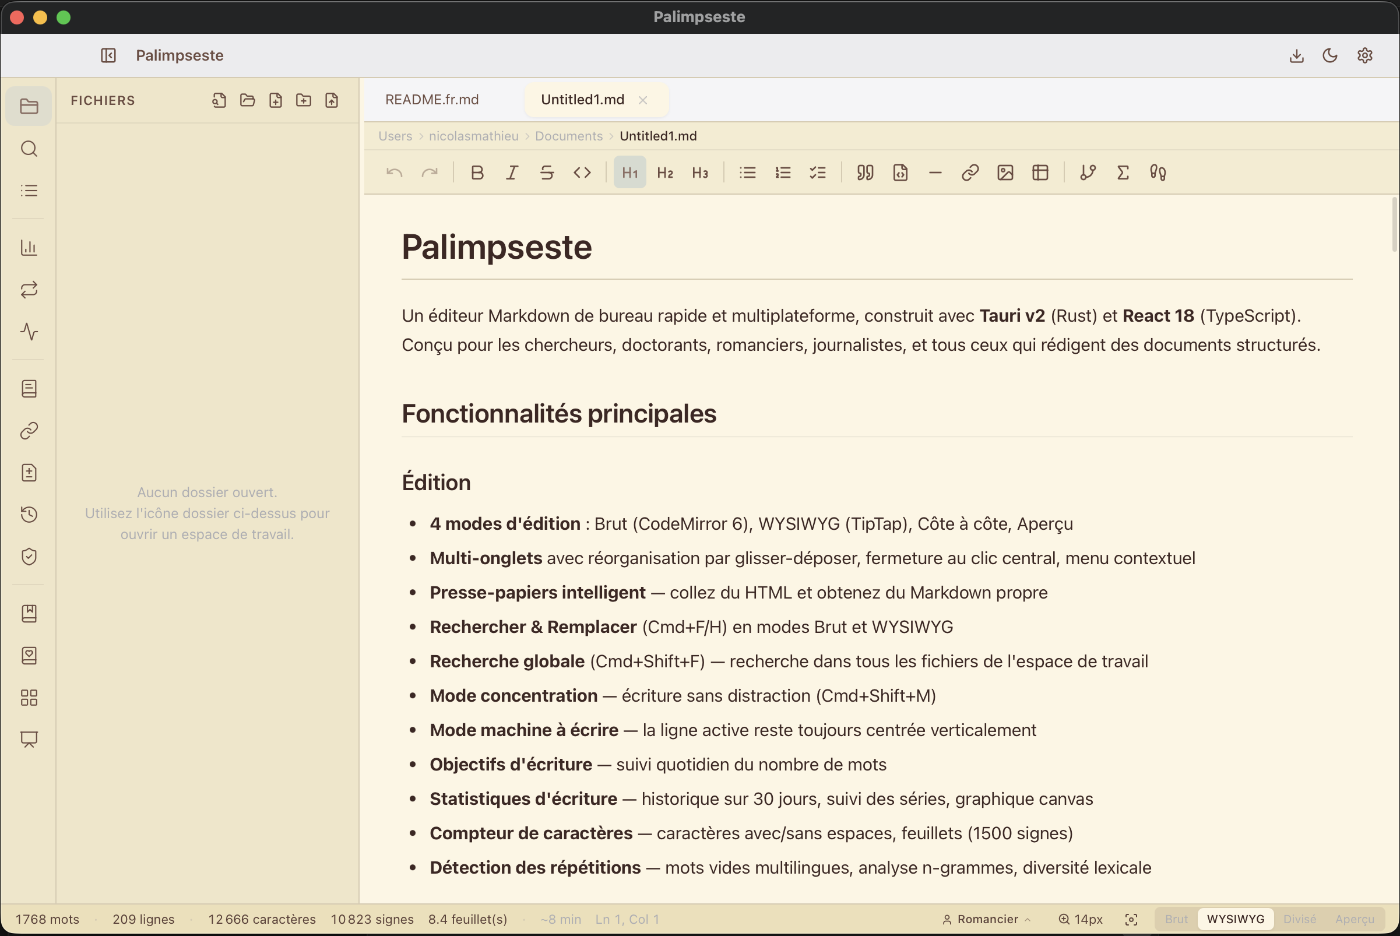Click the file search icon in Fichiers header
The height and width of the screenshot is (936, 1400).
tap(219, 100)
